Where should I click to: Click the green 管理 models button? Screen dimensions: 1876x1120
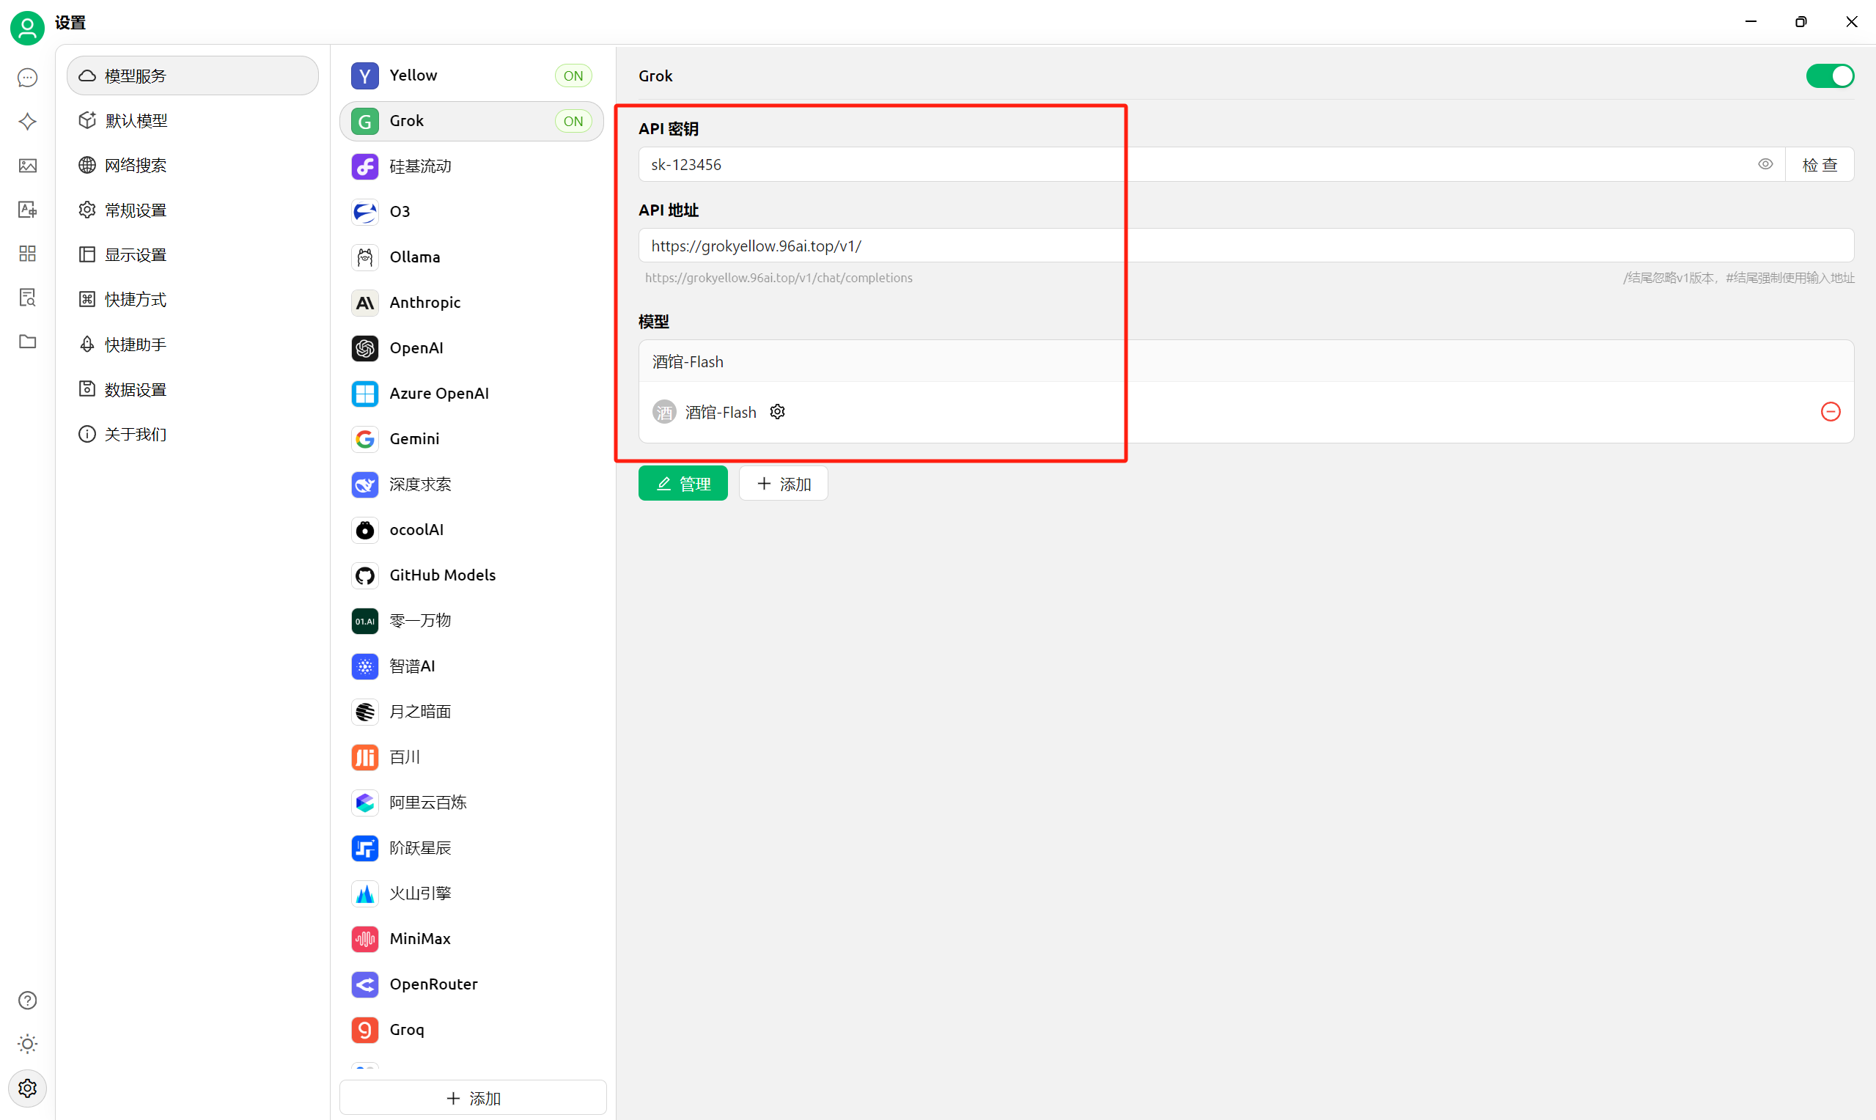(683, 483)
